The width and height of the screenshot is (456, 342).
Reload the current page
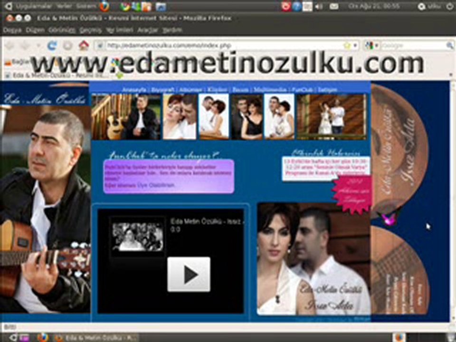click(x=52, y=46)
